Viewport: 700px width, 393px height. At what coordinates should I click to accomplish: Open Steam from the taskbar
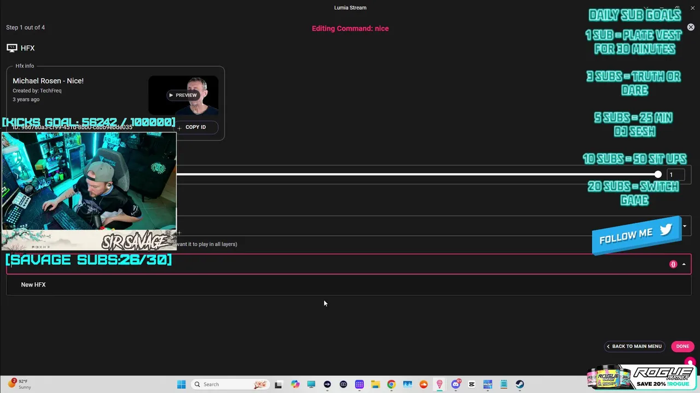tap(520, 384)
